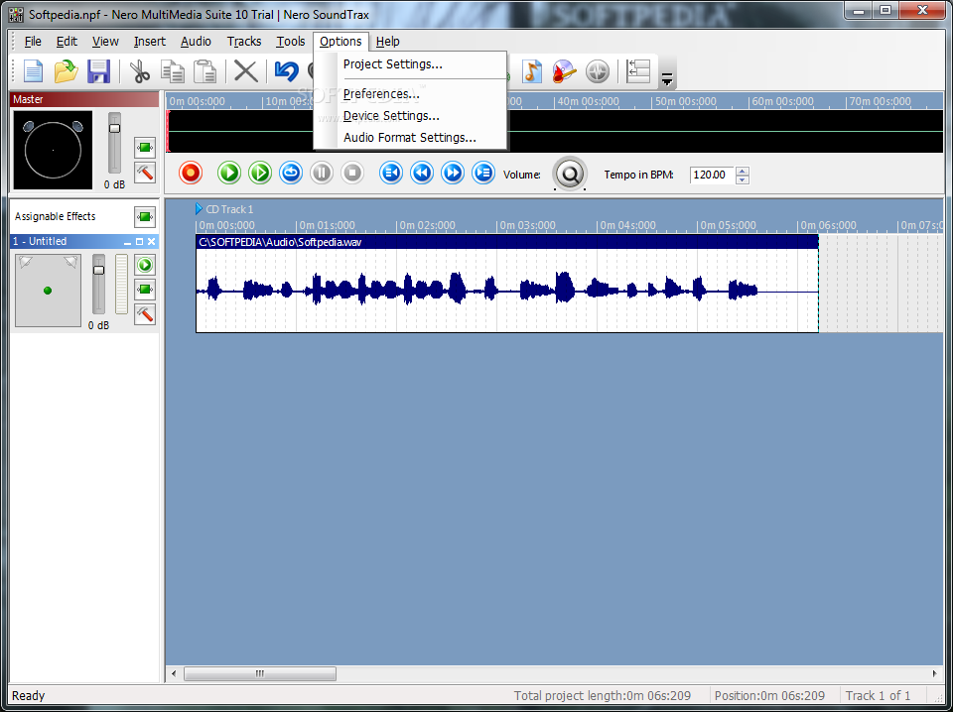Click the green icon beside Assignable Effects
The height and width of the screenshot is (712, 953).
(x=145, y=217)
